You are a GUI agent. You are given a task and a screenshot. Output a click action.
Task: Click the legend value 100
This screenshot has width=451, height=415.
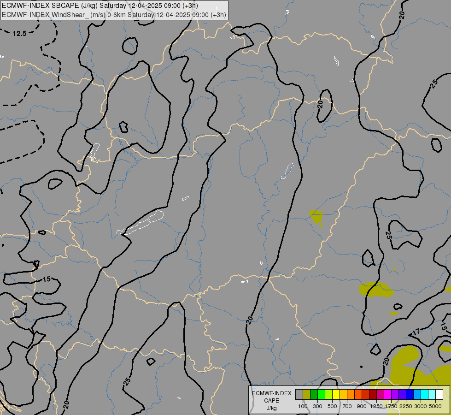click(303, 406)
